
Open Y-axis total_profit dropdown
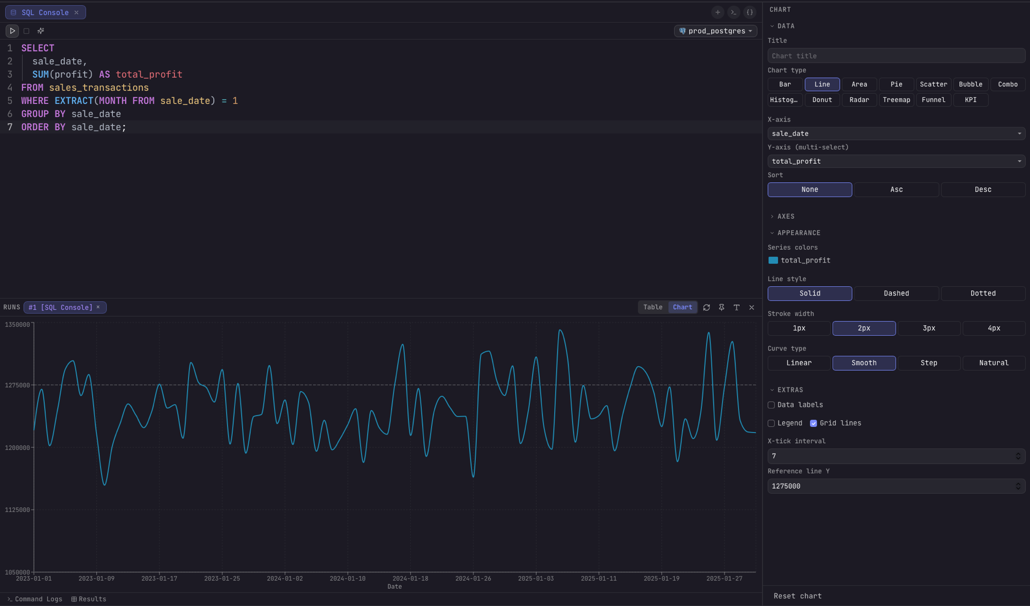tap(896, 161)
